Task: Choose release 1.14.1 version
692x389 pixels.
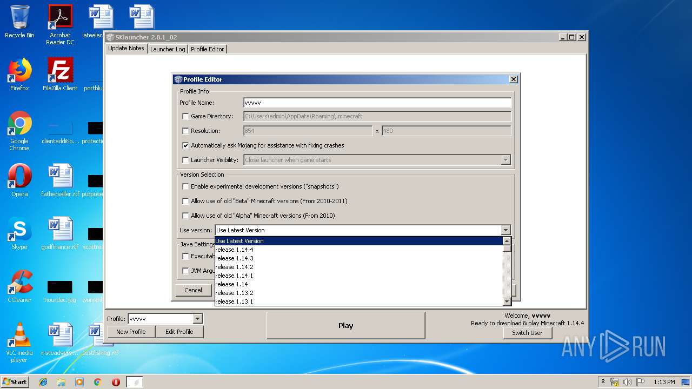Action: (x=358, y=276)
